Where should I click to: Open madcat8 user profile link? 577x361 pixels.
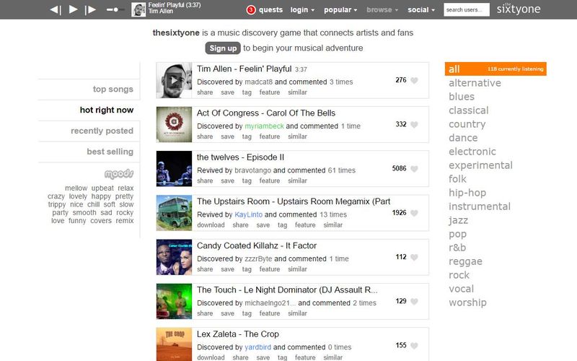click(259, 82)
